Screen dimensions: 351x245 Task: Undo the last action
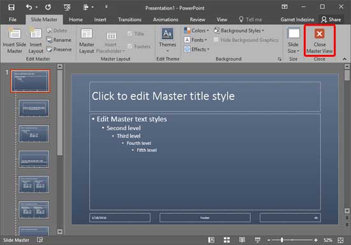tap(29, 7)
